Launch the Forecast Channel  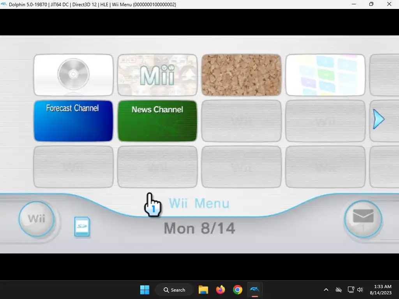click(x=73, y=121)
